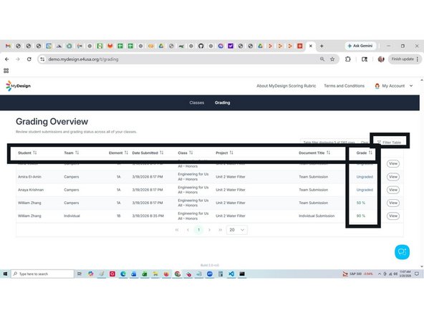Open rows-per-page dropdown showing 20
The image size is (424, 318).
point(236,230)
